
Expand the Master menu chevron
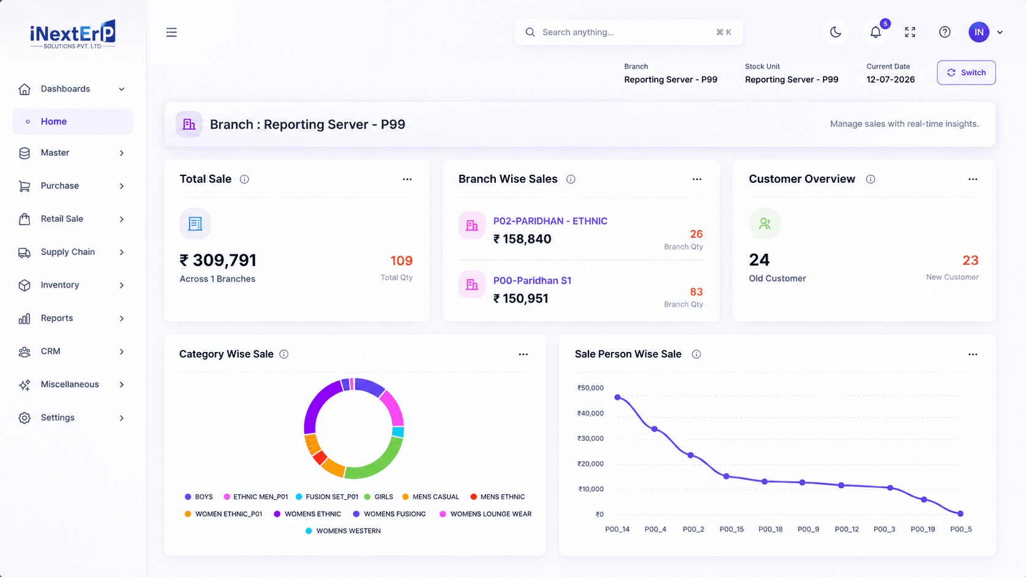click(x=121, y=153)
